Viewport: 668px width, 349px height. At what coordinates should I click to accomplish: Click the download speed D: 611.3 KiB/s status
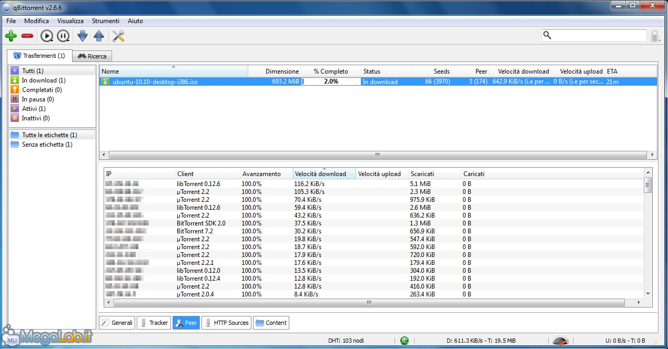tap(482, 341)
